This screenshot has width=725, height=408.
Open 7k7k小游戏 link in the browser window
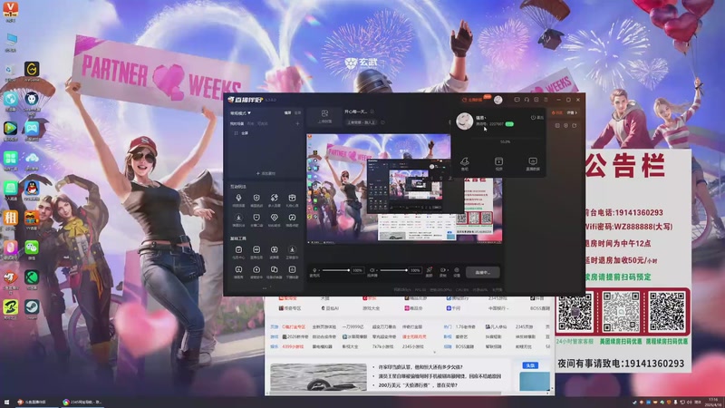point(382,346)
